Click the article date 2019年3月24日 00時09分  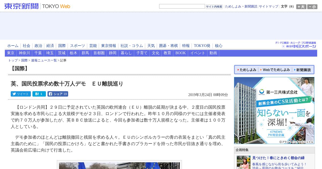(208, 95)
